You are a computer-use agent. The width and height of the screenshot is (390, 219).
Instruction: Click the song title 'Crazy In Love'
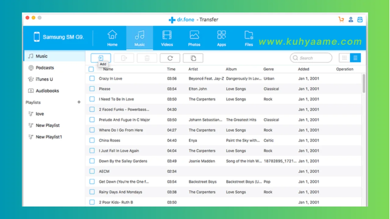pyautogui.click(x=111, y=78)
